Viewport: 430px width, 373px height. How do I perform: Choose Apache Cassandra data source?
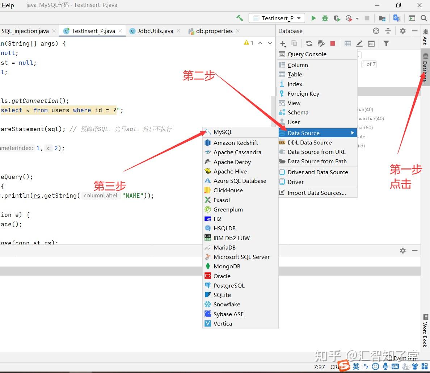240,152
